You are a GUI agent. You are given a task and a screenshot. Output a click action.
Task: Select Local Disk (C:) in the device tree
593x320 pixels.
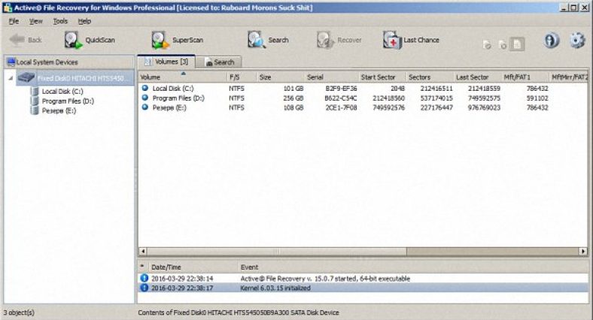62,92
